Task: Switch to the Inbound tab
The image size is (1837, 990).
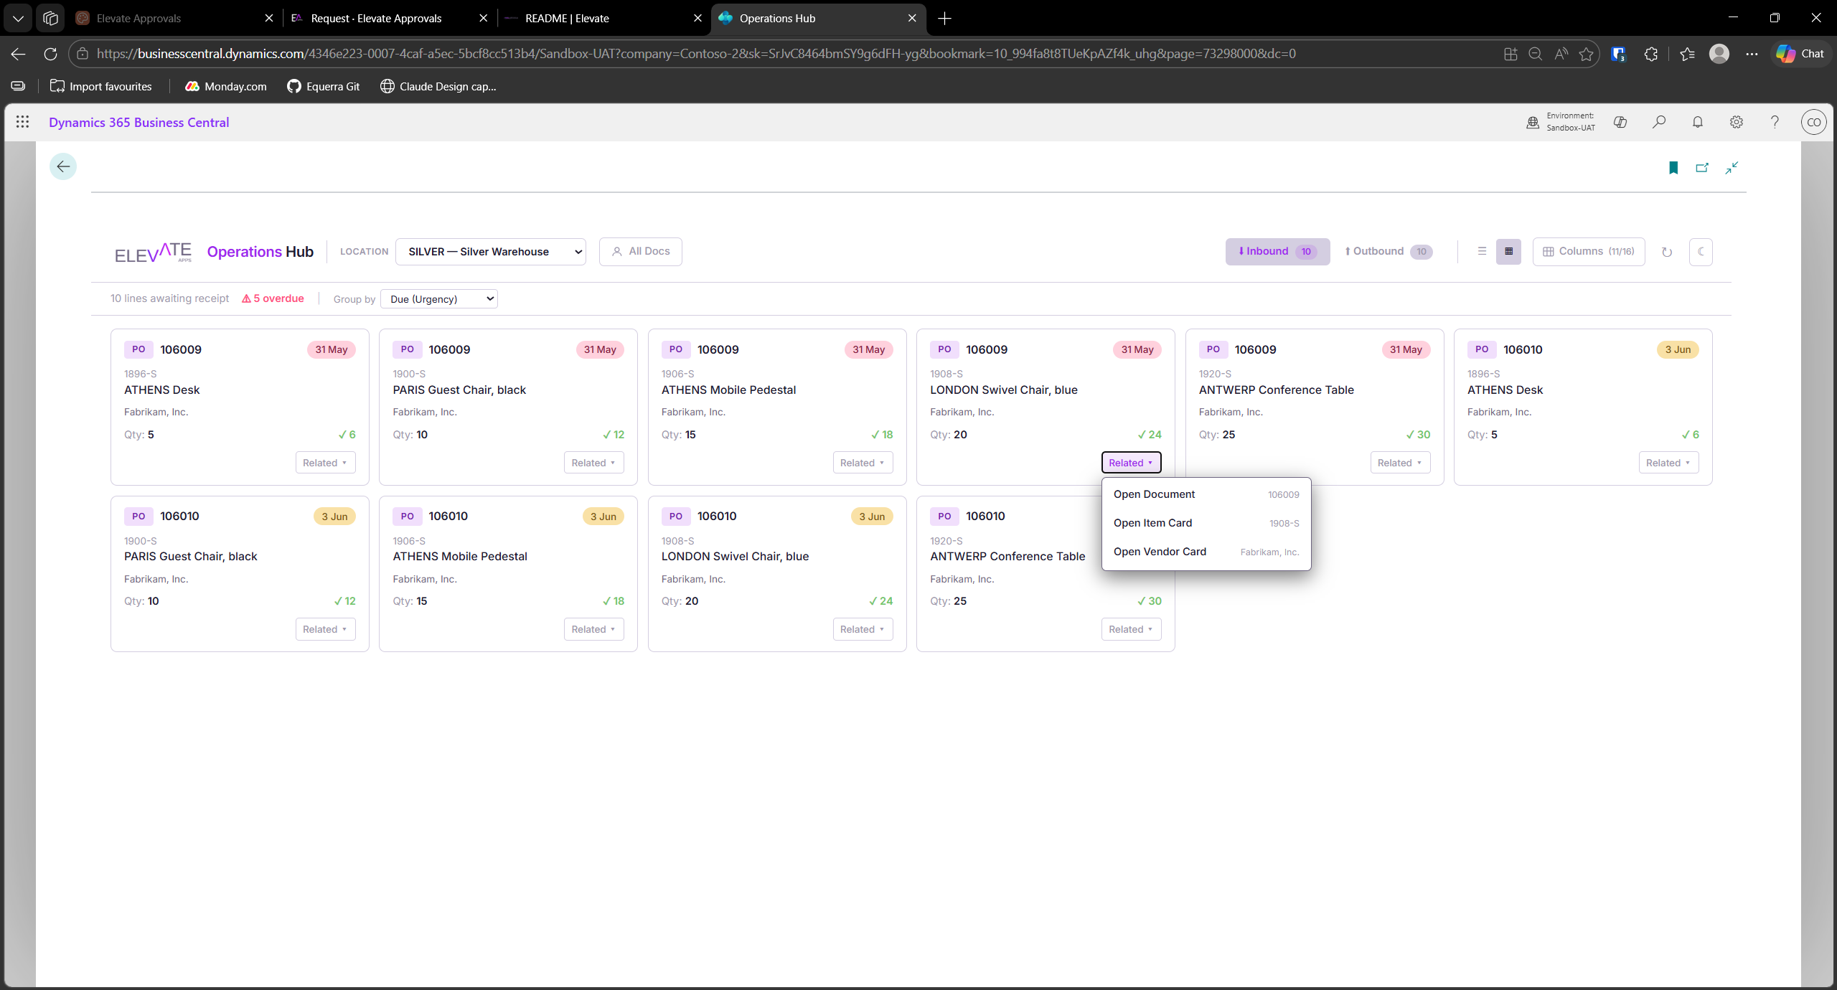Action: 1277,252
